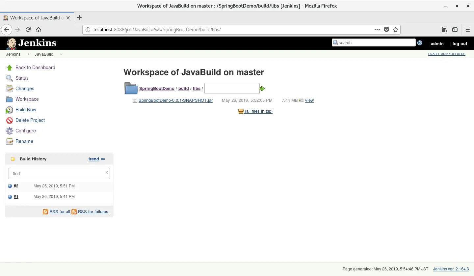Close the Workspace of JavaBuild tab

(x=68, y=18)
